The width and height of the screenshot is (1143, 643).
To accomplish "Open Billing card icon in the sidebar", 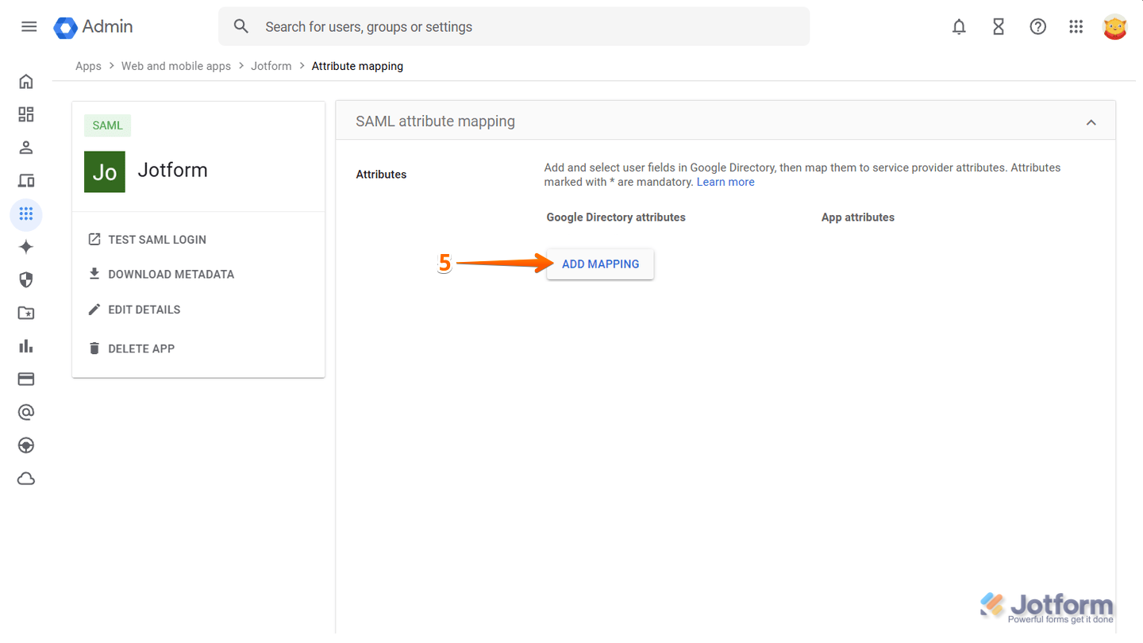I will [x=26, y=379].
